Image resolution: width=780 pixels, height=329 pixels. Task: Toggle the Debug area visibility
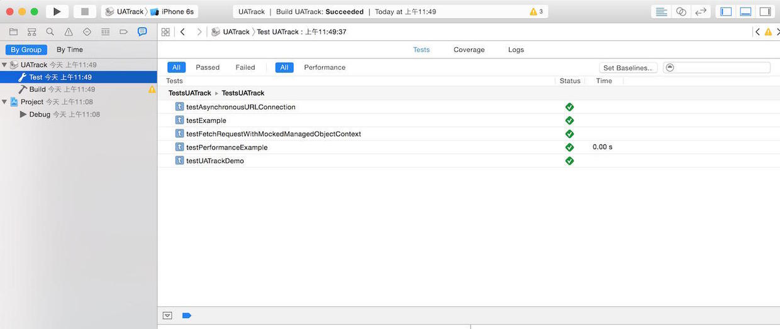coord(745,11)
